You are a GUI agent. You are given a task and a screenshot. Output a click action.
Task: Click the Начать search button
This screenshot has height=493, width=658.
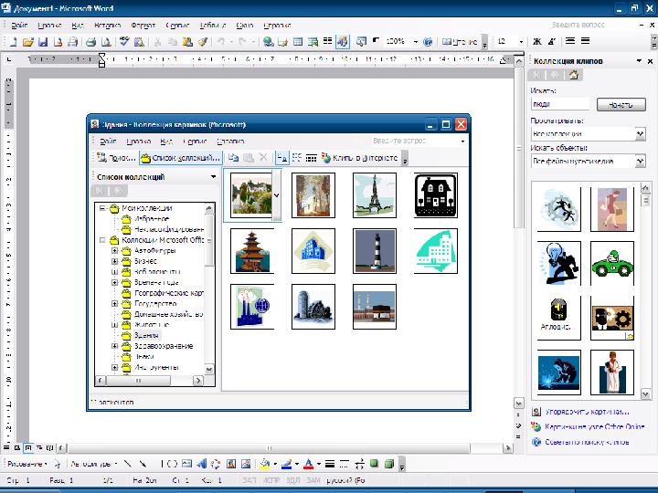[x=621, y=105]
